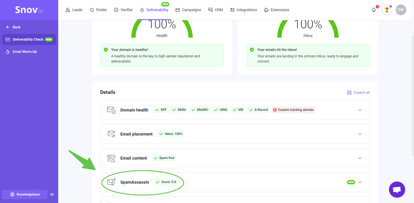Screen dimensions: 414x203
Task: Expand the SpamAssassin section chevron
Action: click(360, 182)
